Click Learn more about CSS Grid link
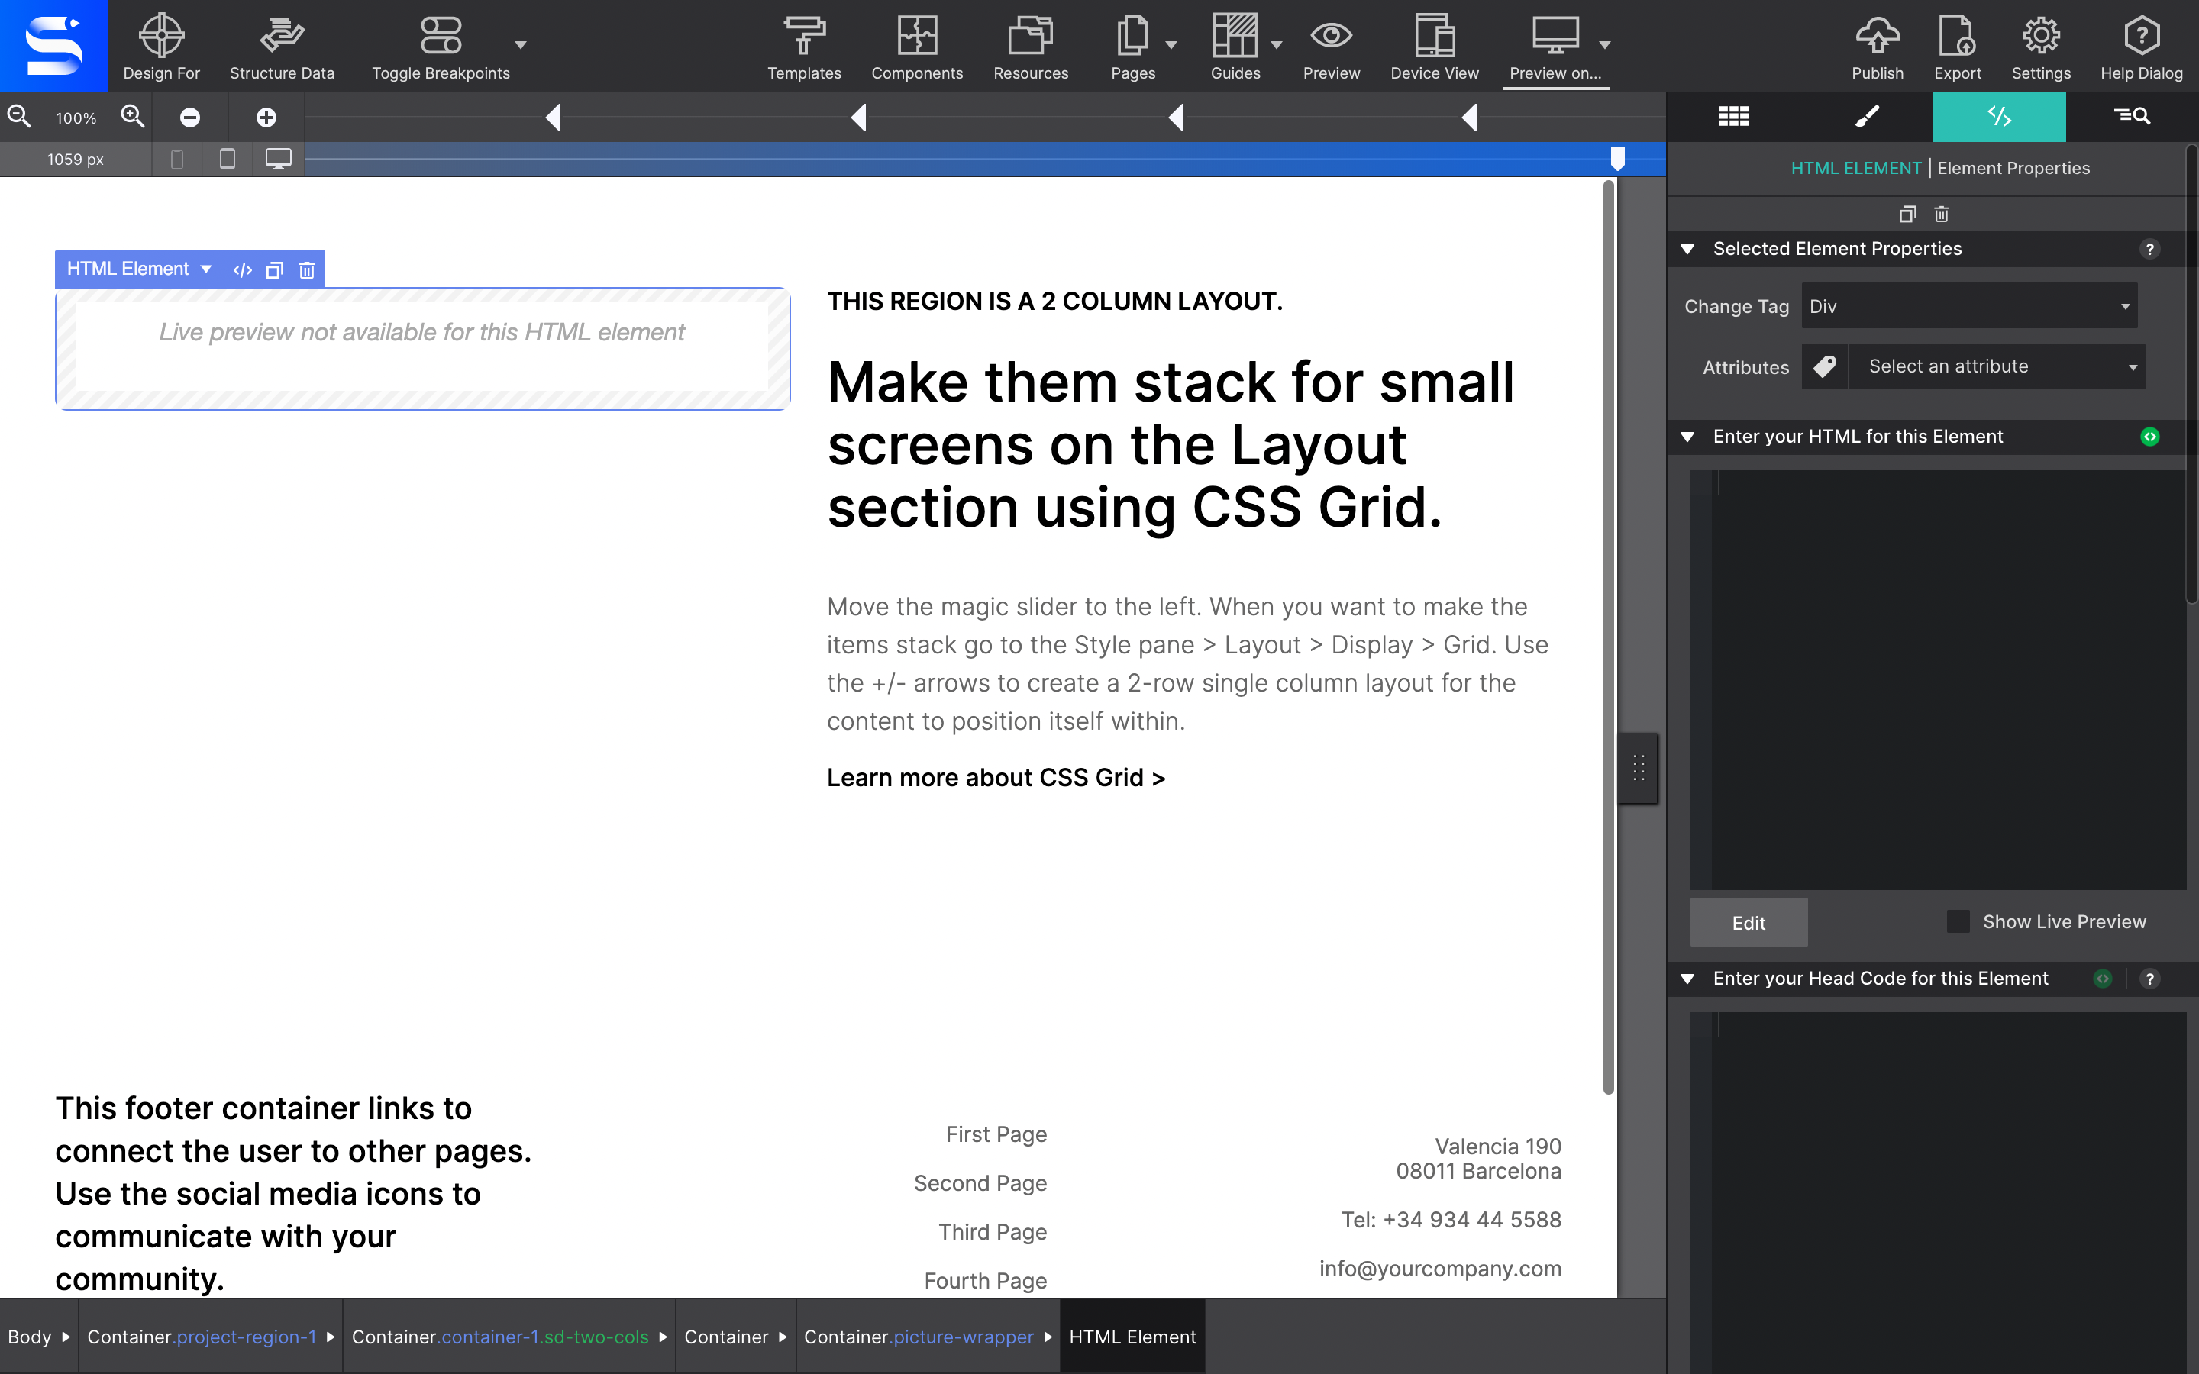2199x1374 pixels. 994,777
